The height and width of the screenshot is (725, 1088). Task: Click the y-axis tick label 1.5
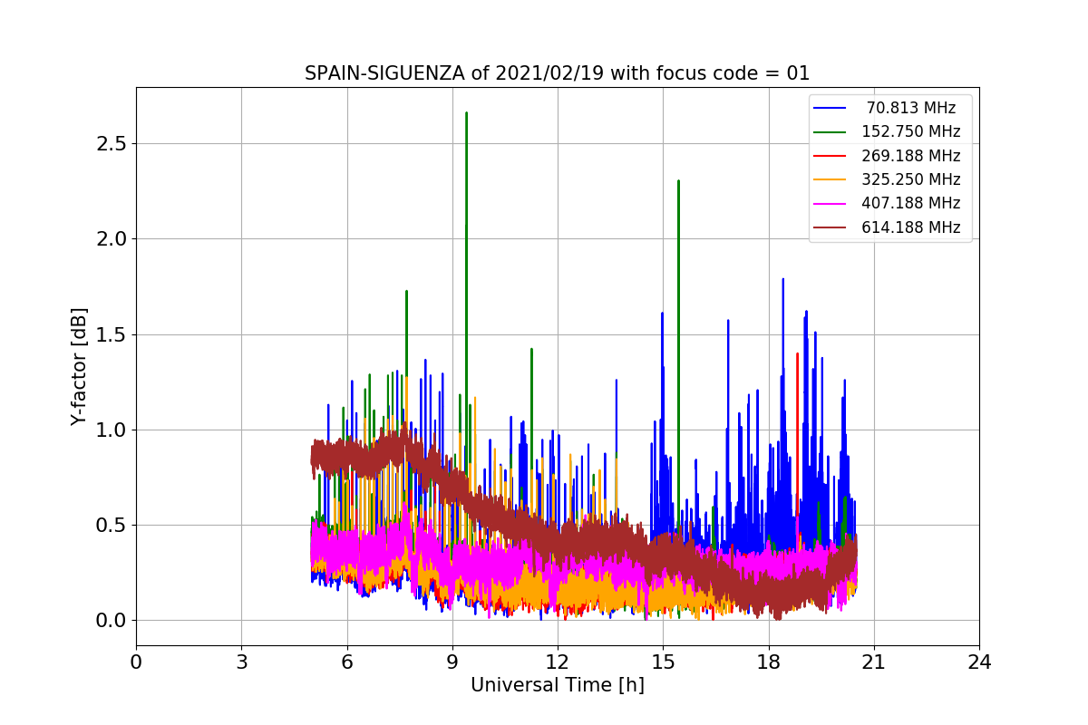tap(112, 334)
